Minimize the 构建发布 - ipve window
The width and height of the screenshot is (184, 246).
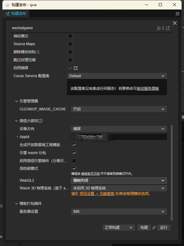coord(147,5)
